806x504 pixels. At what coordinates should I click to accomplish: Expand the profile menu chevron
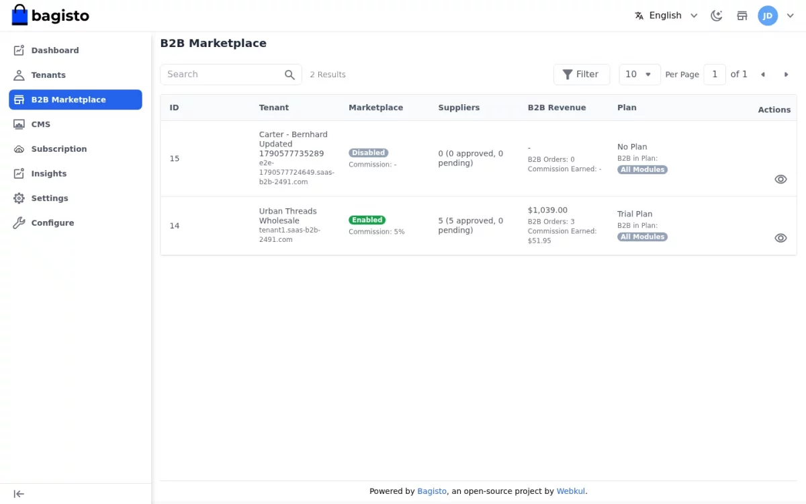tap(790, 15)
